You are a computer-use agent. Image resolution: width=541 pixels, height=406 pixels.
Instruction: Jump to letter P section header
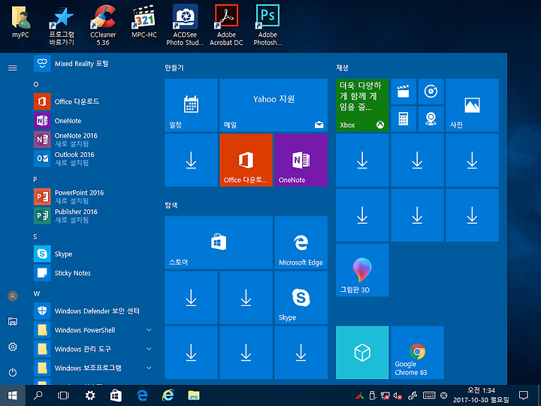(x=35, y=180)
